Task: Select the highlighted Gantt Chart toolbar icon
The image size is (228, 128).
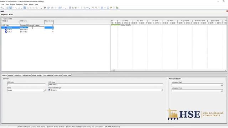Action: coord(25,7)
